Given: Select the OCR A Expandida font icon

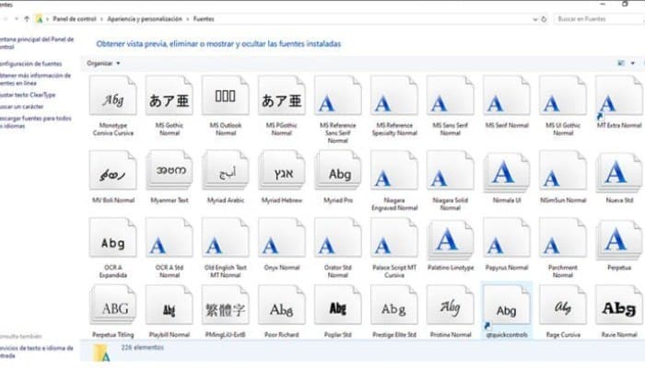Looking at the screenshot, I should (112, 238).
